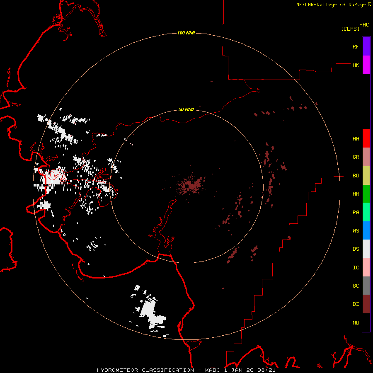373x373 pixels.
Task: Click the GC legend label
Action: [x=356, y=286]
